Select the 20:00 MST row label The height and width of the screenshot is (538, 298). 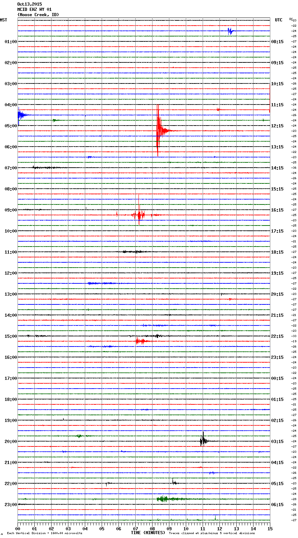tap(11, 442)
